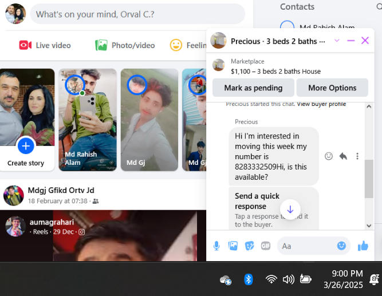Click the Live video camera icon
Image resolution: width=382 pixels, height=296 pixels.
[x=25, y=45]
